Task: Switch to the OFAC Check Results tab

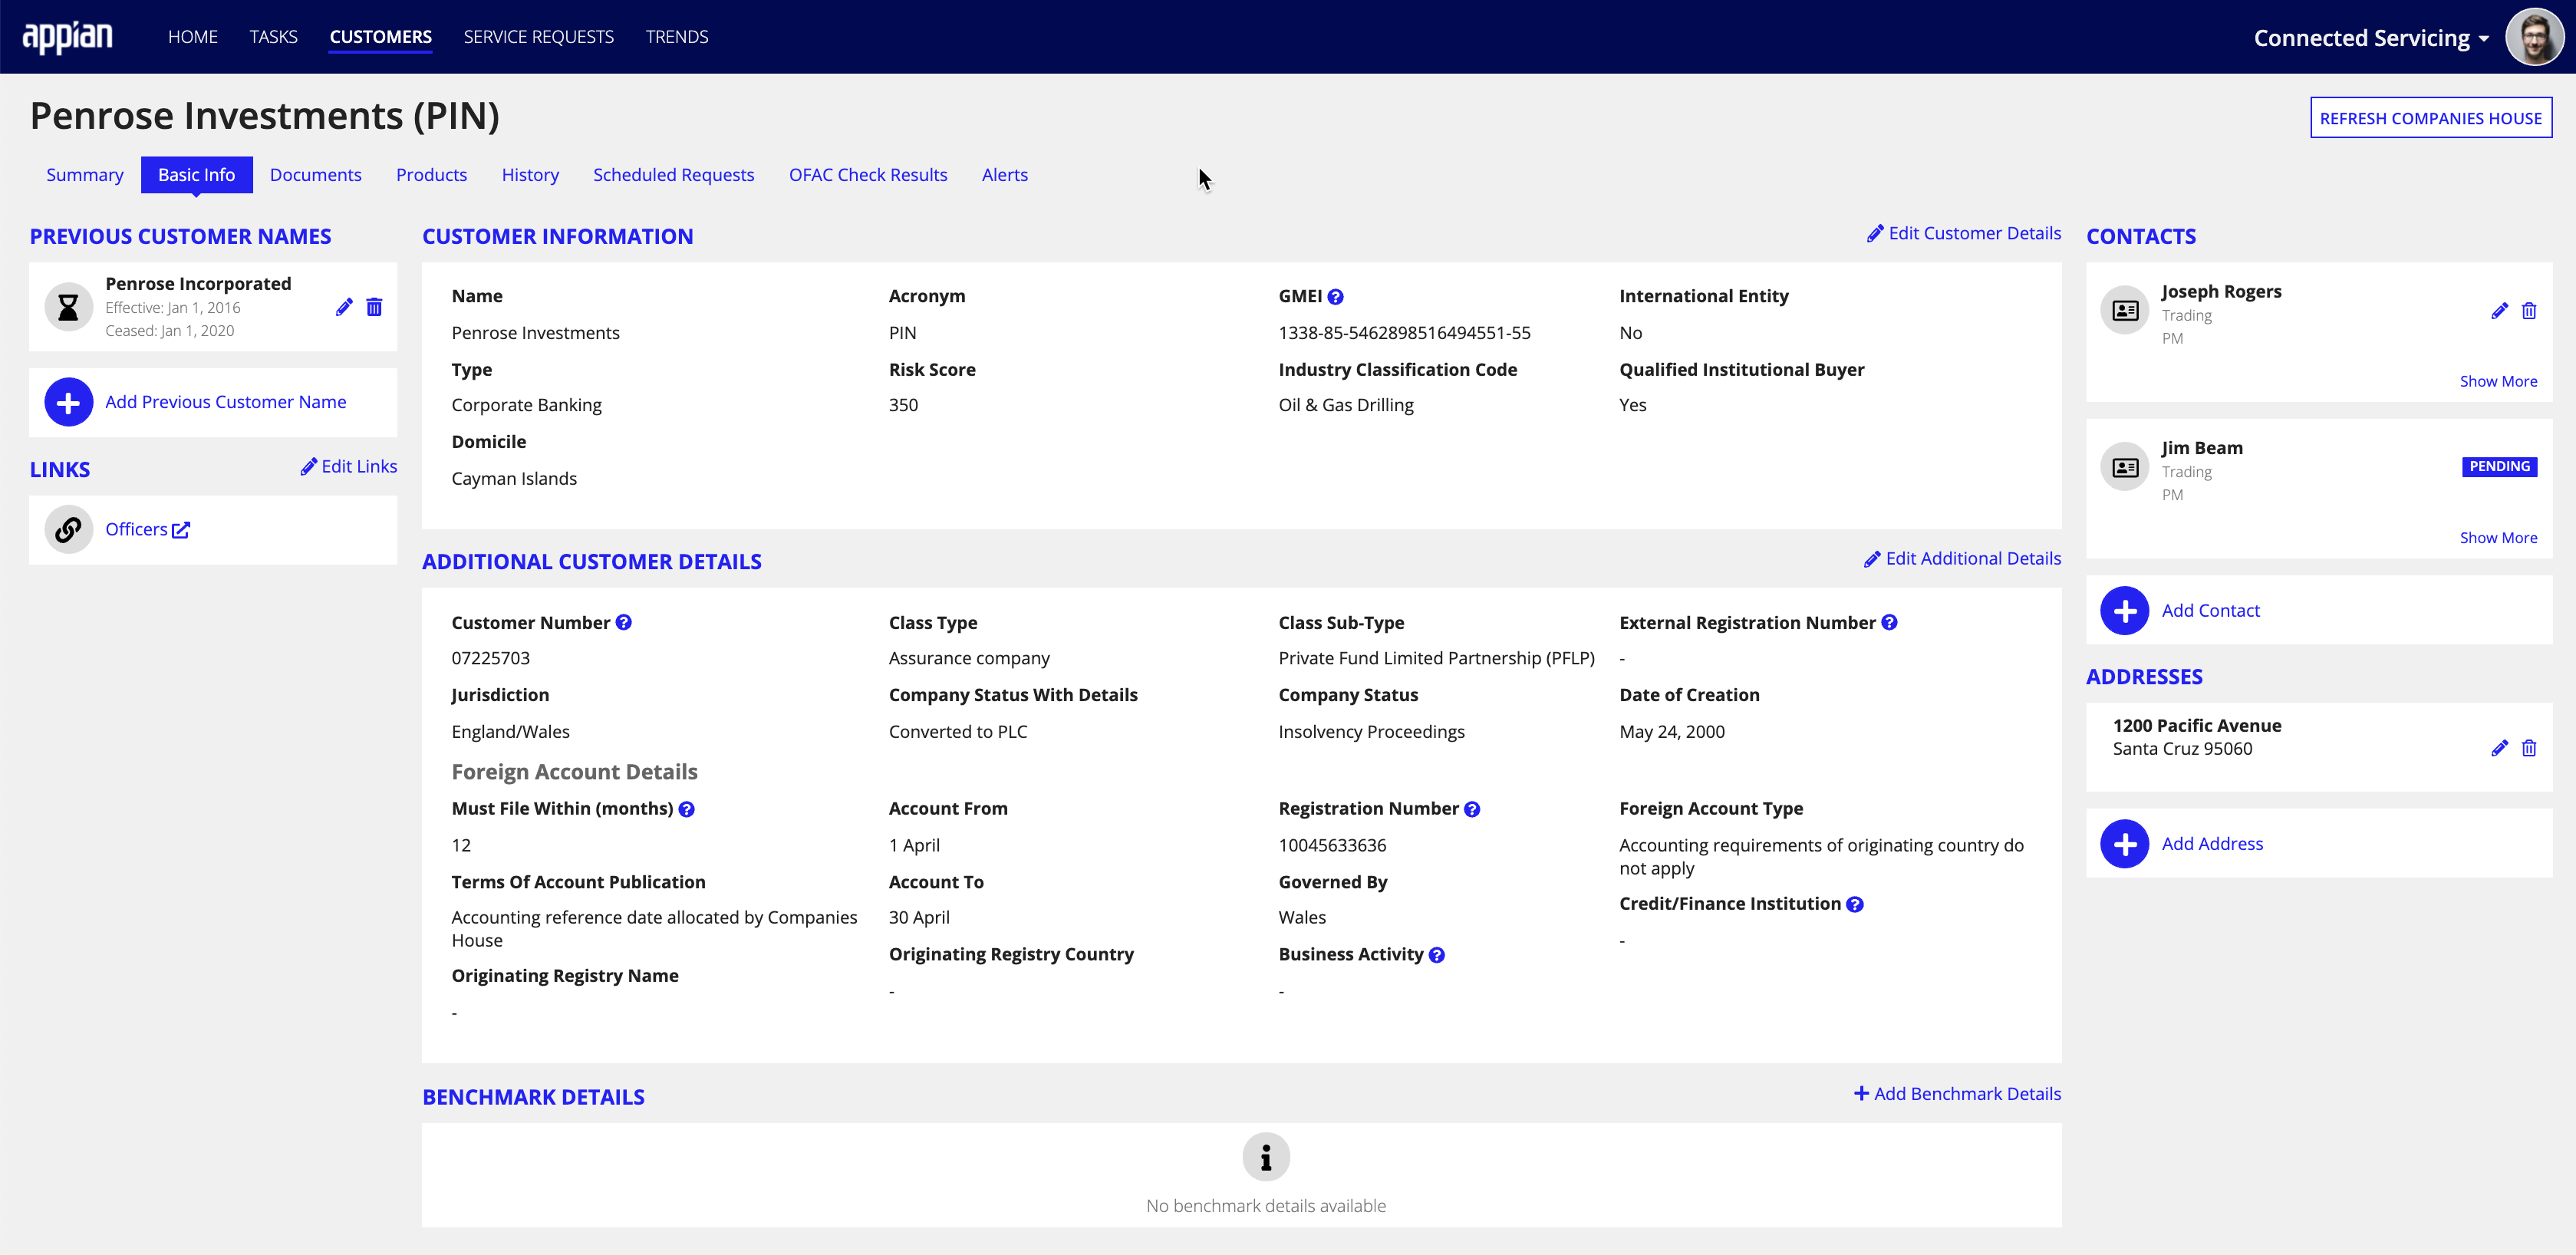Action: pyautogui.click(x=868, y=174)
